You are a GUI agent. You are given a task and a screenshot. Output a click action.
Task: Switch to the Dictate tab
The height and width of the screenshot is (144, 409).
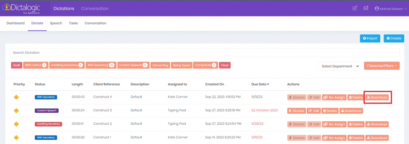(37, 23)
